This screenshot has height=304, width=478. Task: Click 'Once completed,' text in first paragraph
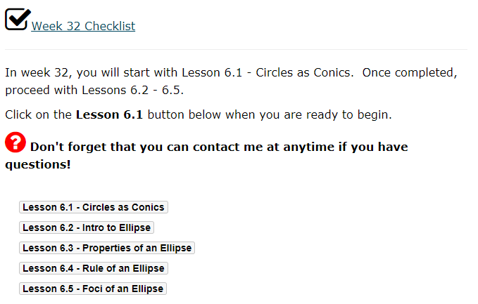coord(410,73)
